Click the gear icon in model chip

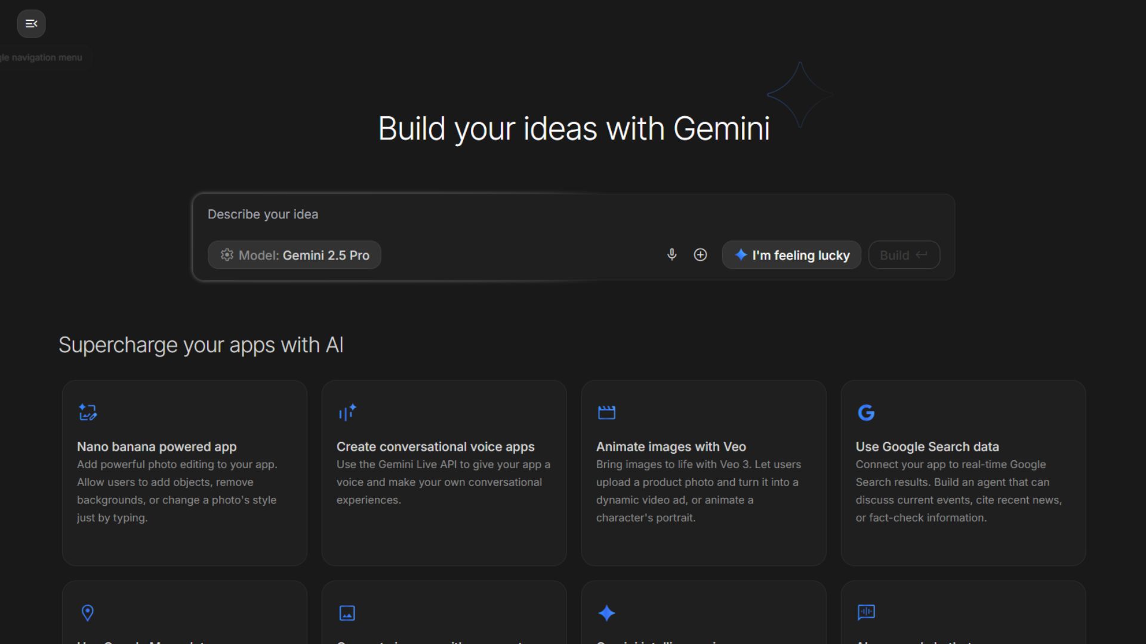point(227,255)
